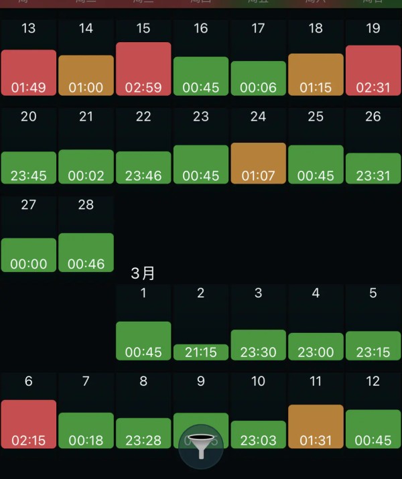Open March 6 red bar 02:15
The image size is (402, 479).
pos(29,424)
